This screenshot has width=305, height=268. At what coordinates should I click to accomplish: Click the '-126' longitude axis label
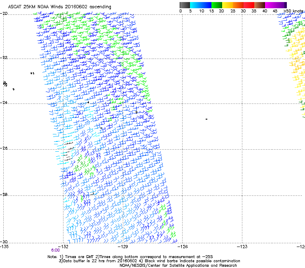[183, 247]
